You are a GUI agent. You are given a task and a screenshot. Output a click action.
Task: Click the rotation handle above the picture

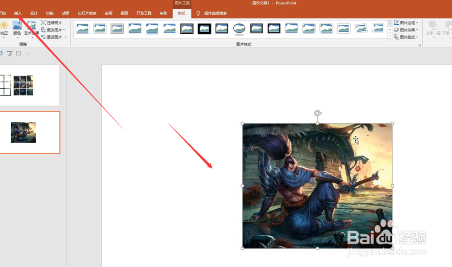318,113
